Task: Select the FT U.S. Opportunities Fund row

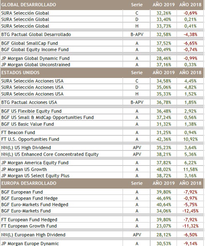Action: pos(102,139)
